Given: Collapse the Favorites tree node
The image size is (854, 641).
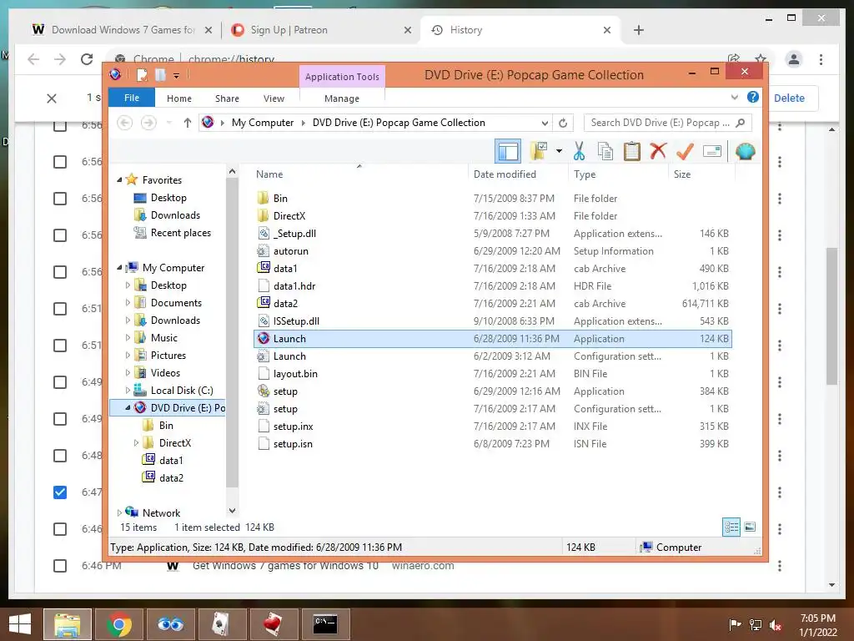Looking at the screenshot, I should [119, 179].
